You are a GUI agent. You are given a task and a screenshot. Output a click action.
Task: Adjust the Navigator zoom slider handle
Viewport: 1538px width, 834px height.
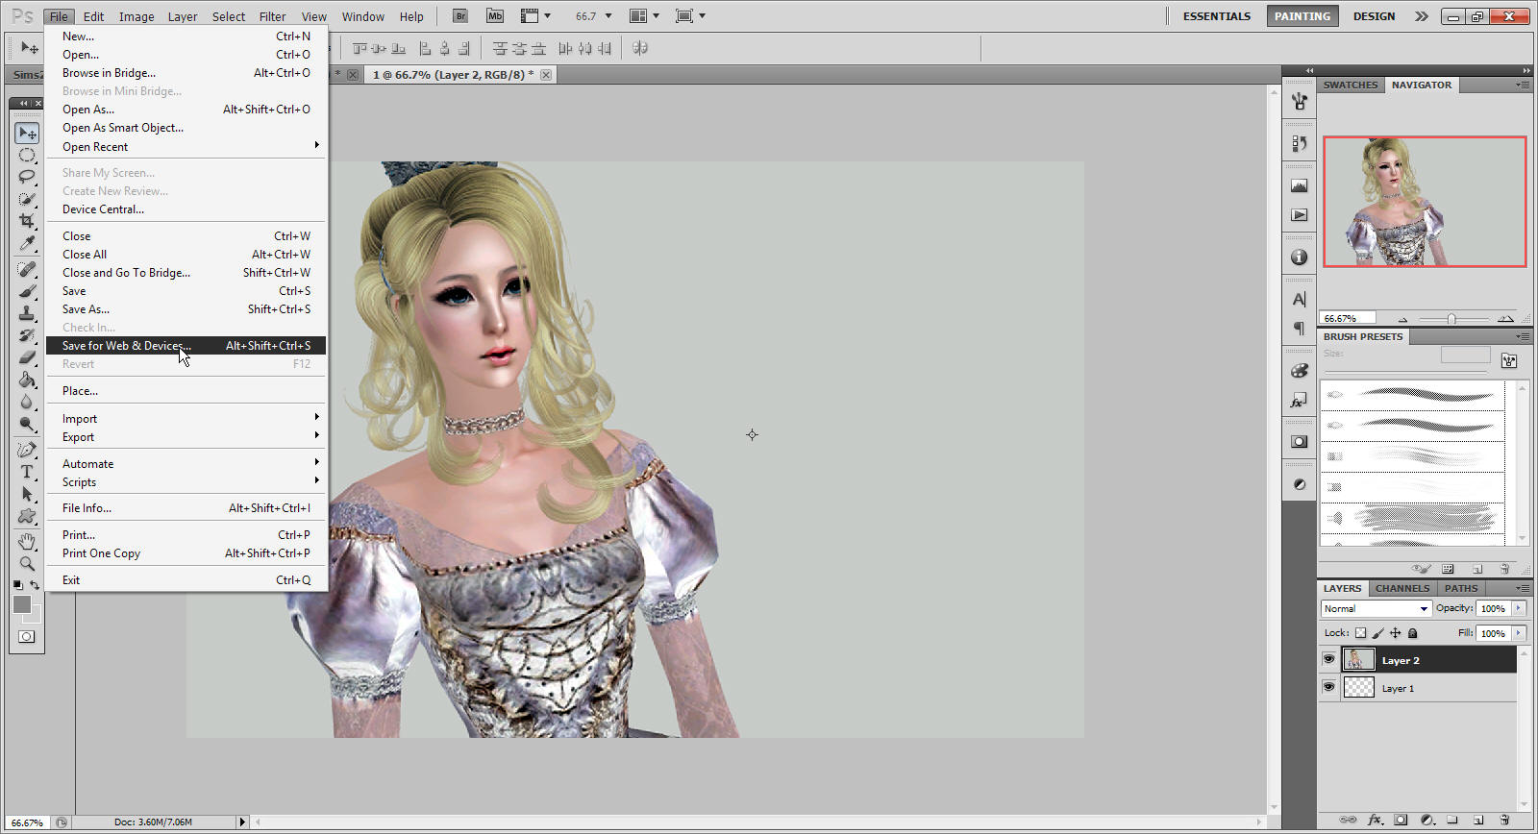[1451, 319]
